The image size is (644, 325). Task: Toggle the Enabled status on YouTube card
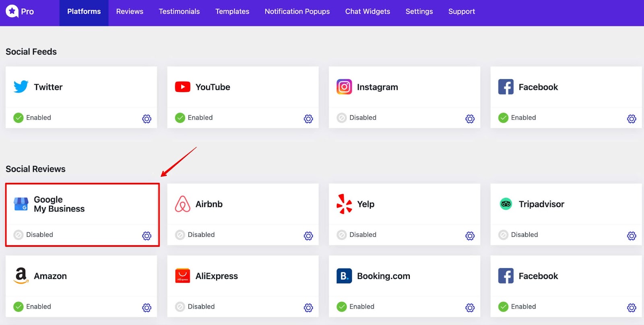[x=194, y=118]
